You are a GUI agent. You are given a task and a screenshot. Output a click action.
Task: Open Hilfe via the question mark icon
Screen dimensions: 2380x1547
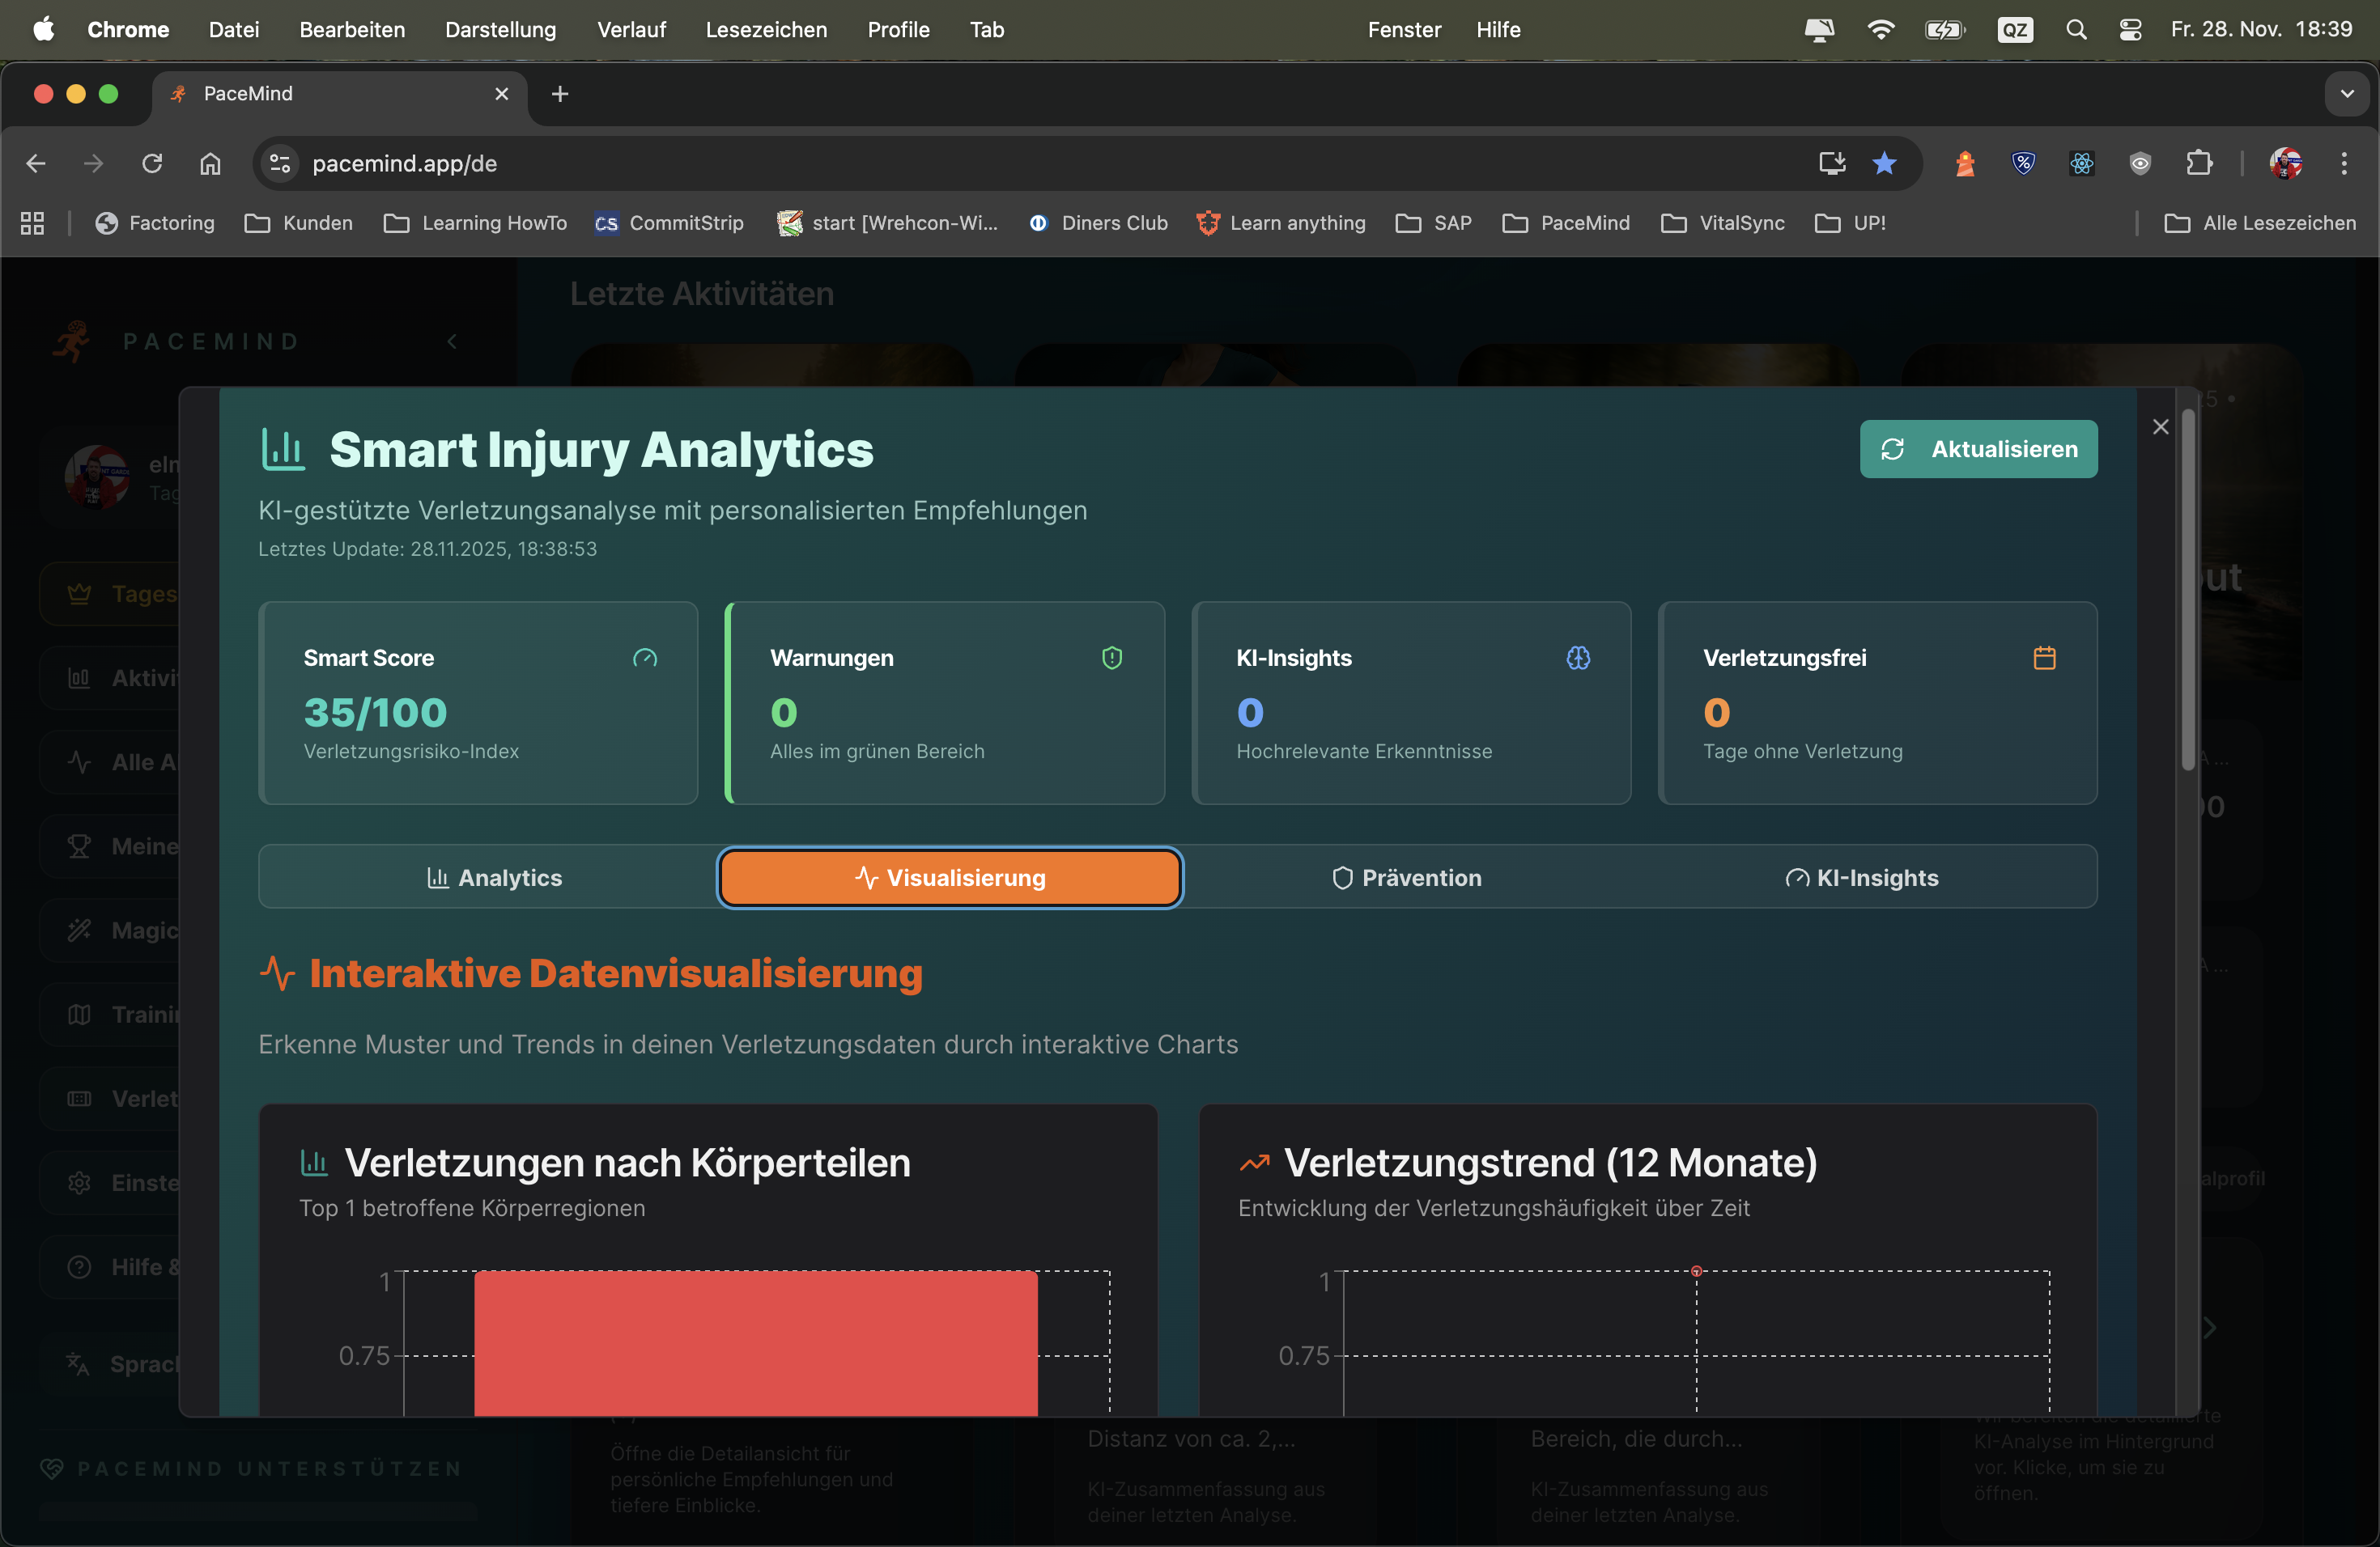(x=80, y=1266)
